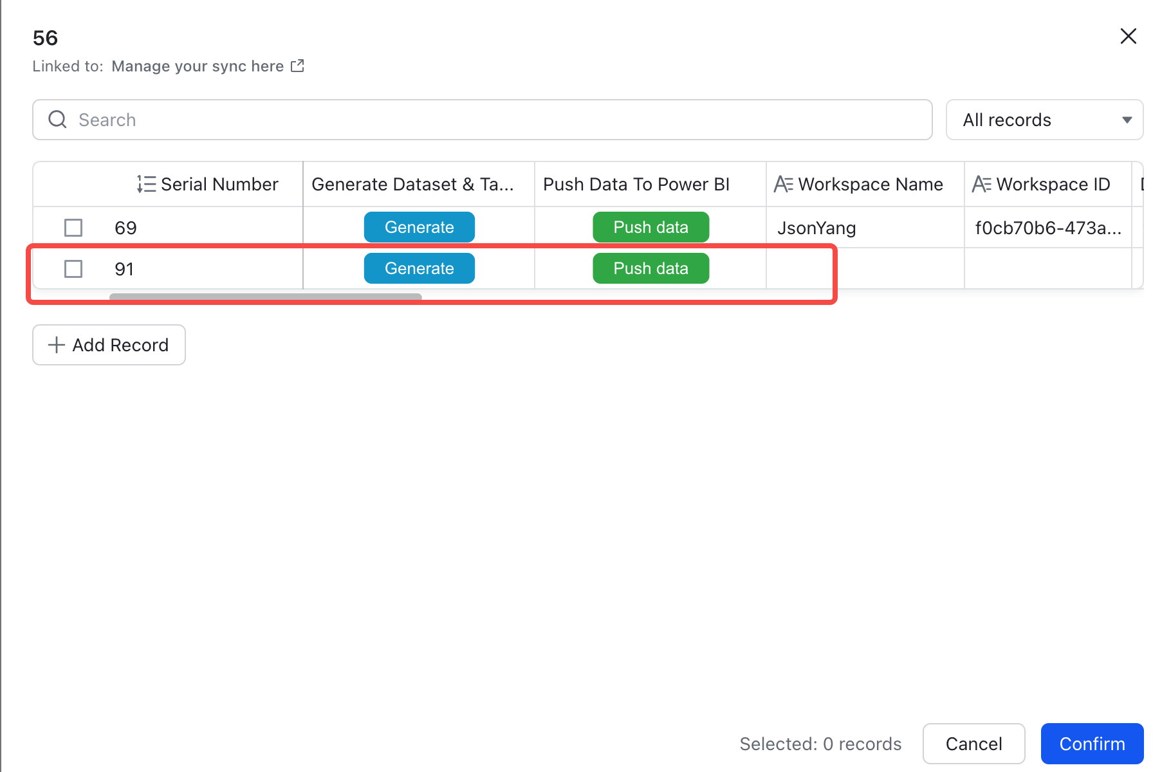Click the plus icon on Add Record
The height and width of the screenshot is (772, 1171).
tap(57, 345)
